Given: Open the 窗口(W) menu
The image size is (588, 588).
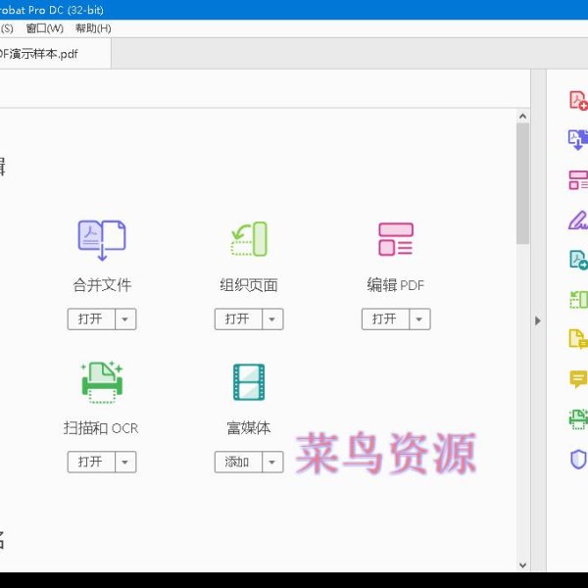Looking at the screenshot, I should (45, 28).
